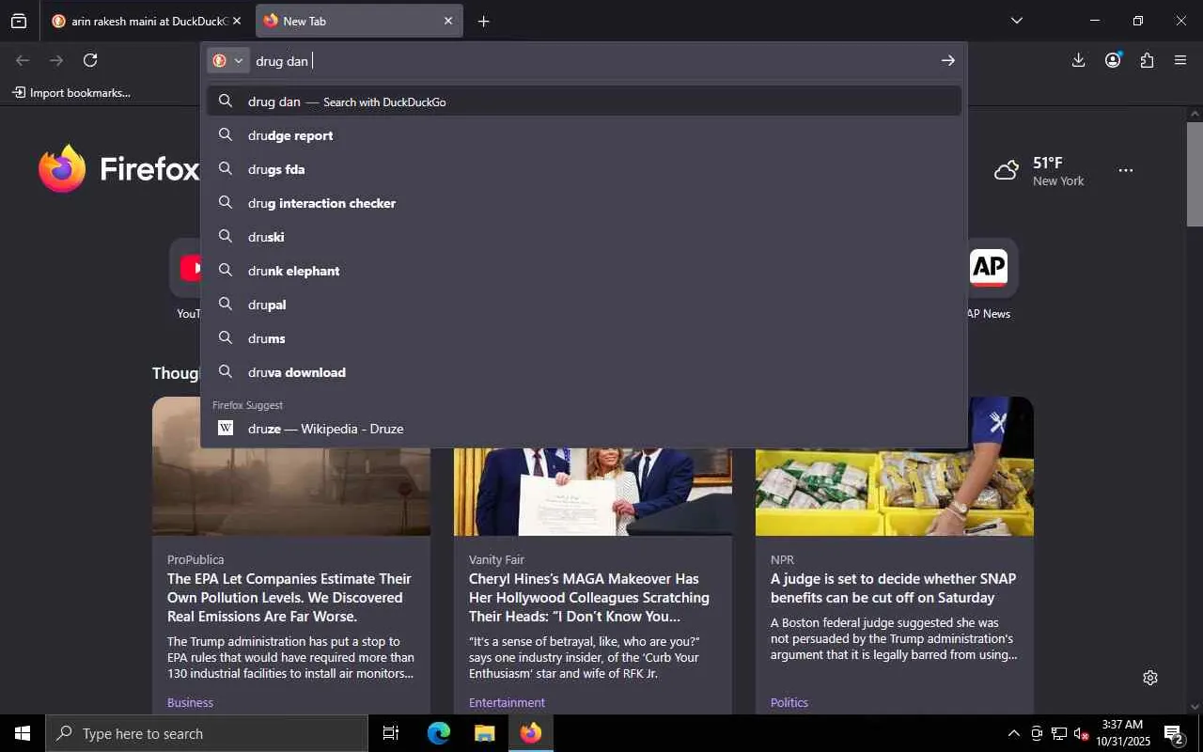Select the 'druva download' suggestion
Viewport: 1203px width, 752px height.
point(585,372)
